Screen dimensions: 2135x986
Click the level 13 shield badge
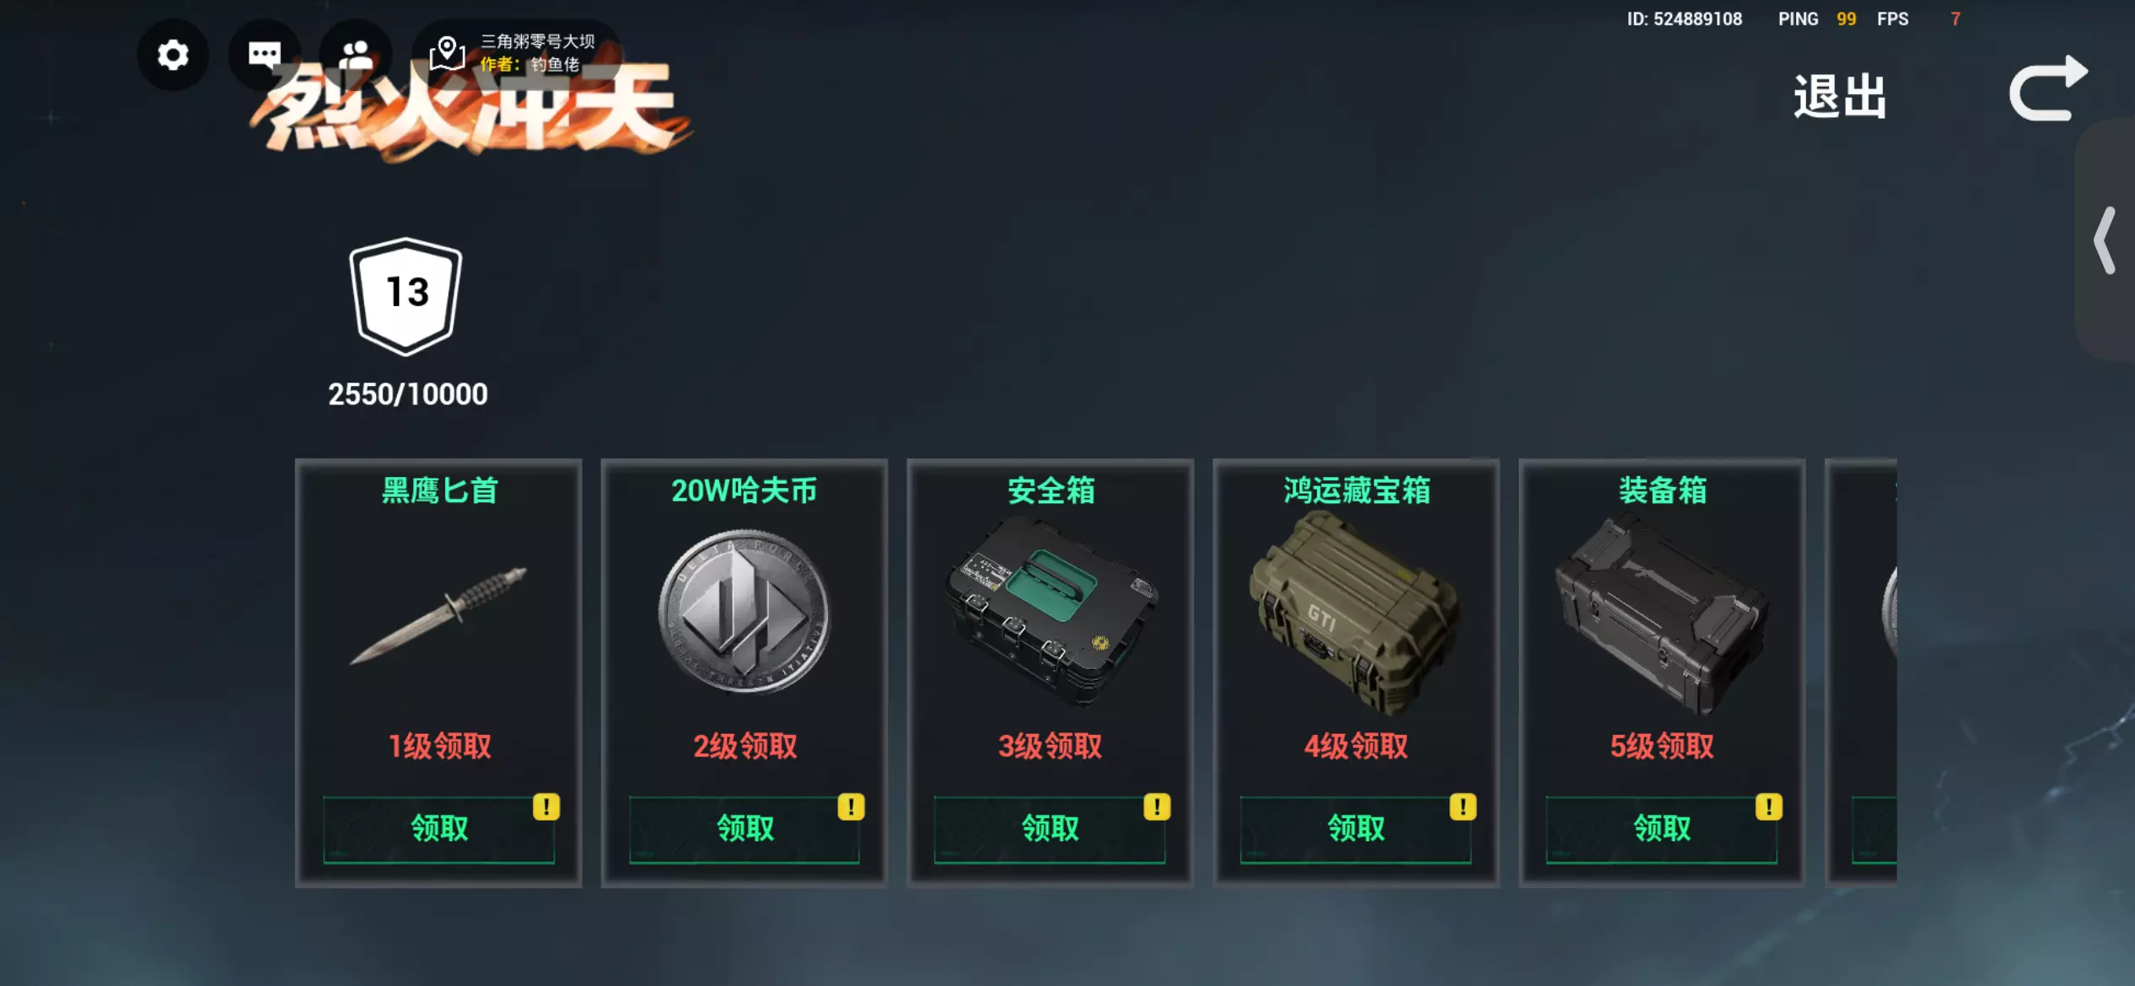coord(406,295)
